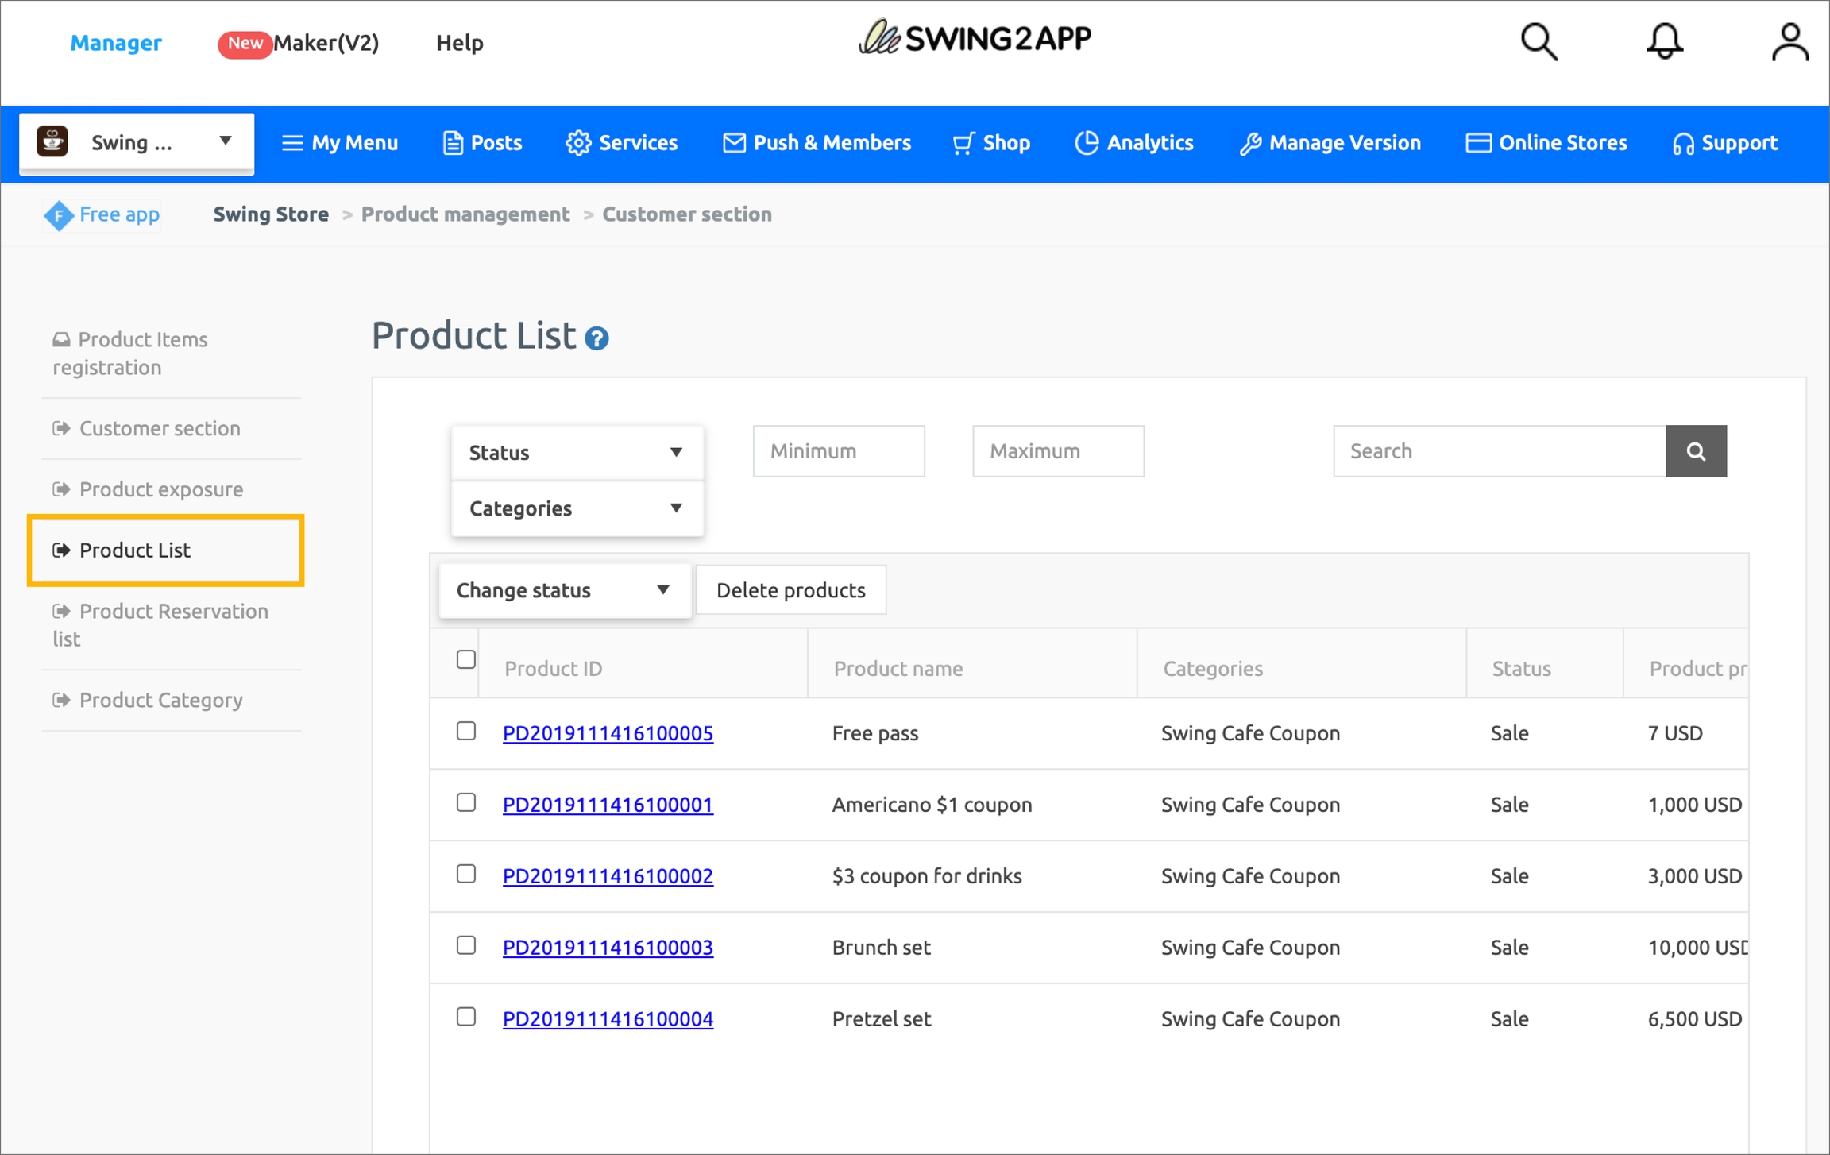Open product PD2019111416100001 link

(x=608, y=804)
